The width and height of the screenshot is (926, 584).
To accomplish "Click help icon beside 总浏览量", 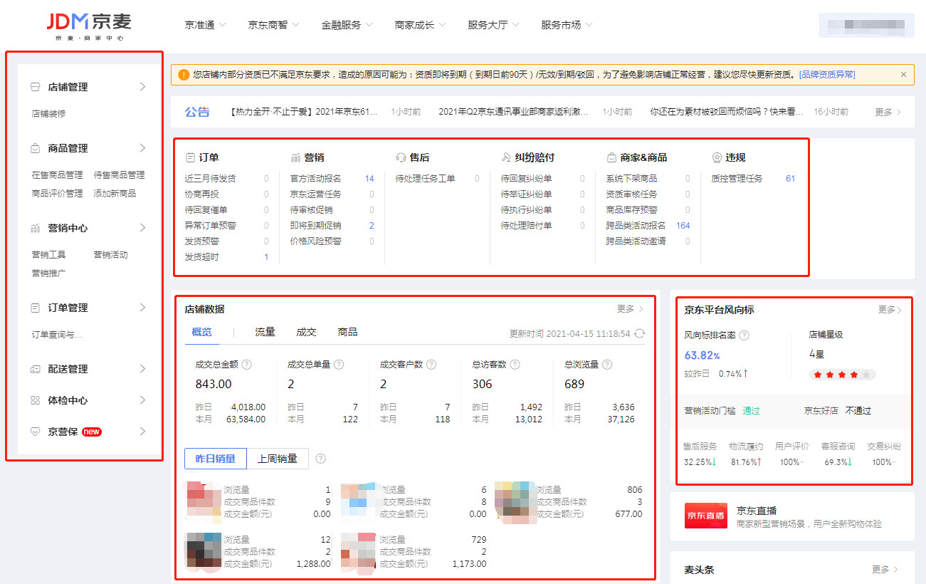I will tap(607, 365).
